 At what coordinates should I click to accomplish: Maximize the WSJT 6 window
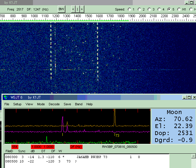tap(189, 97)
